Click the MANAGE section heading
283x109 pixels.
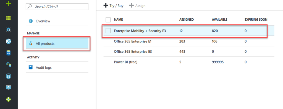tap(33, 33)
